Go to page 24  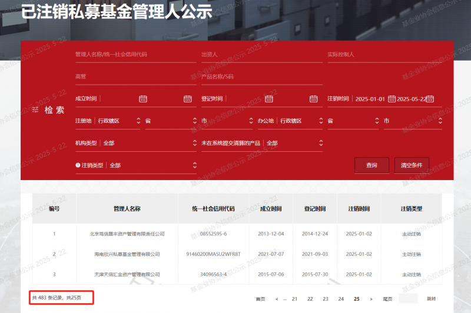[341, 299]
